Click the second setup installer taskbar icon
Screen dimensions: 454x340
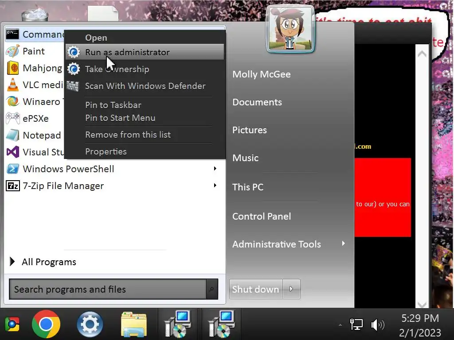point(222,324)
